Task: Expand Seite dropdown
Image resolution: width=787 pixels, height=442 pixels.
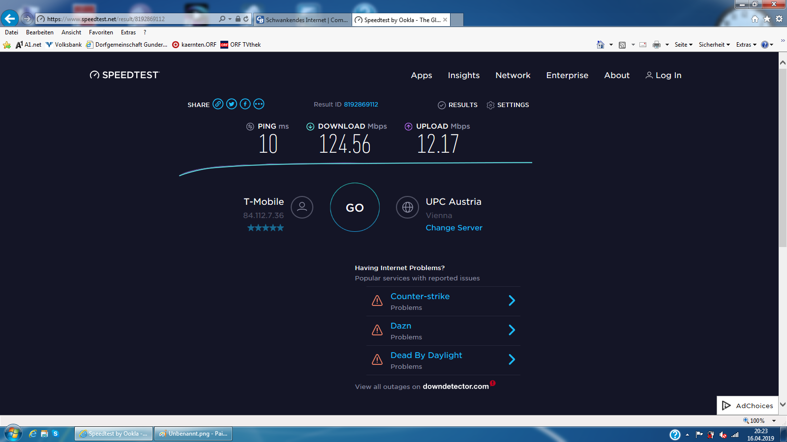Action: point(683,45)
